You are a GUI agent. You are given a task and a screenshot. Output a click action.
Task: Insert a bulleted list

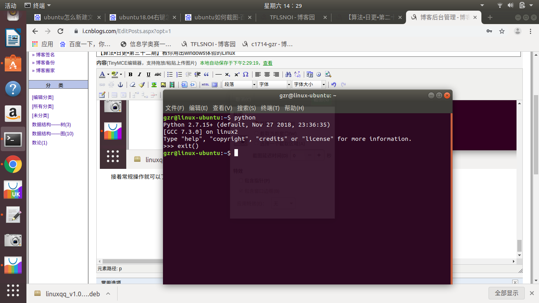170,75
